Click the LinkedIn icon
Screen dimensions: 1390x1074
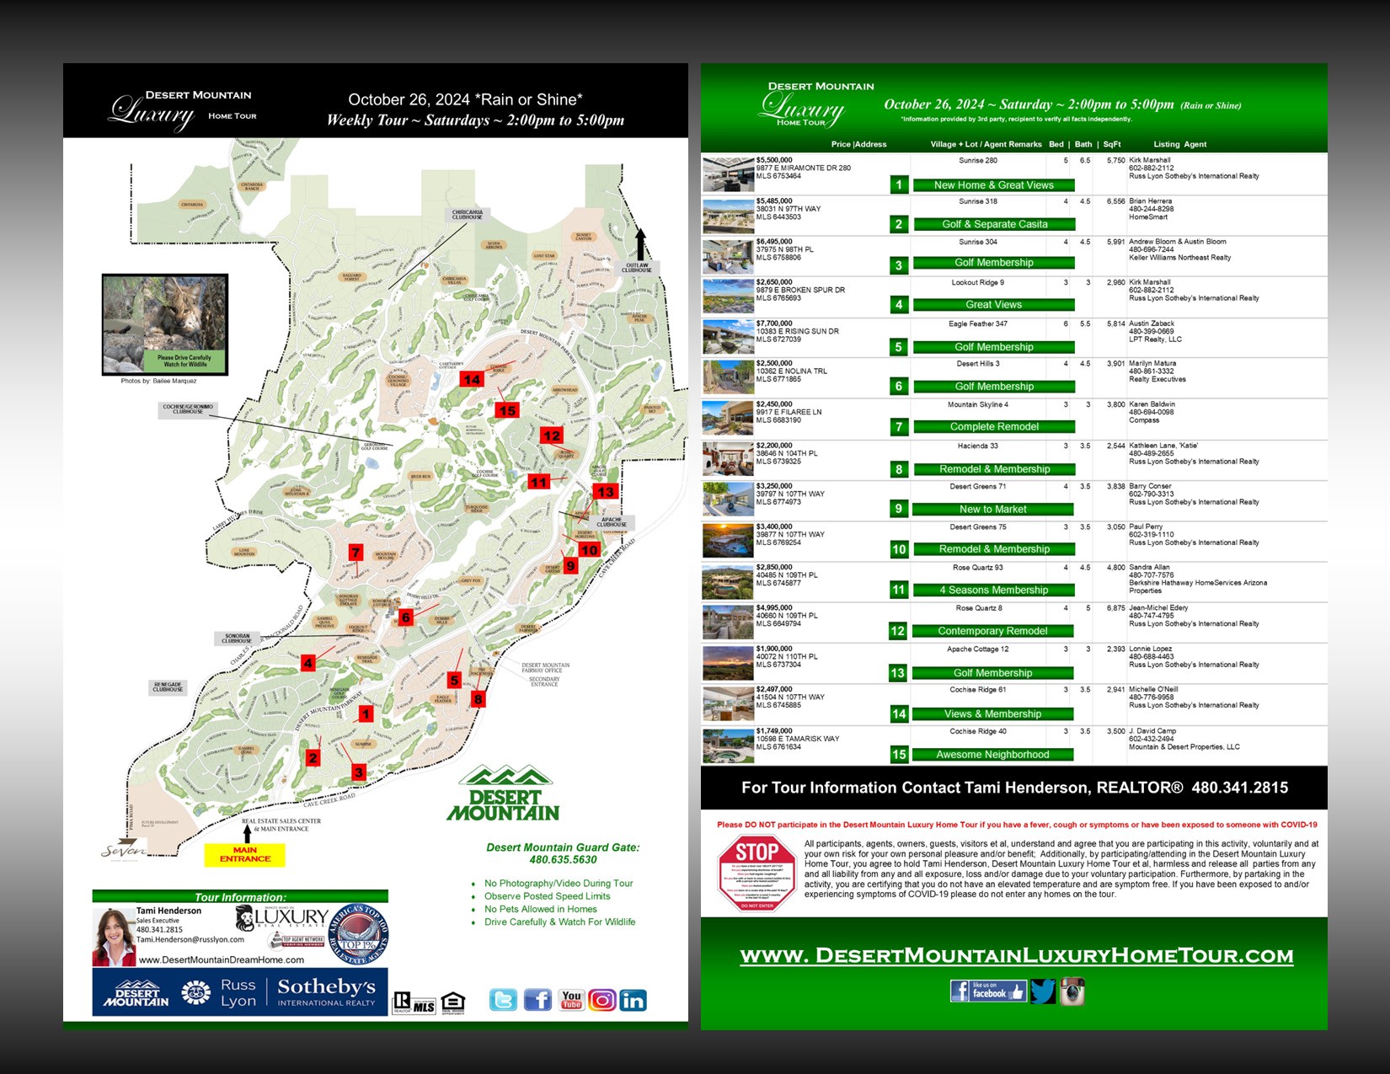tap(633, 1000)
